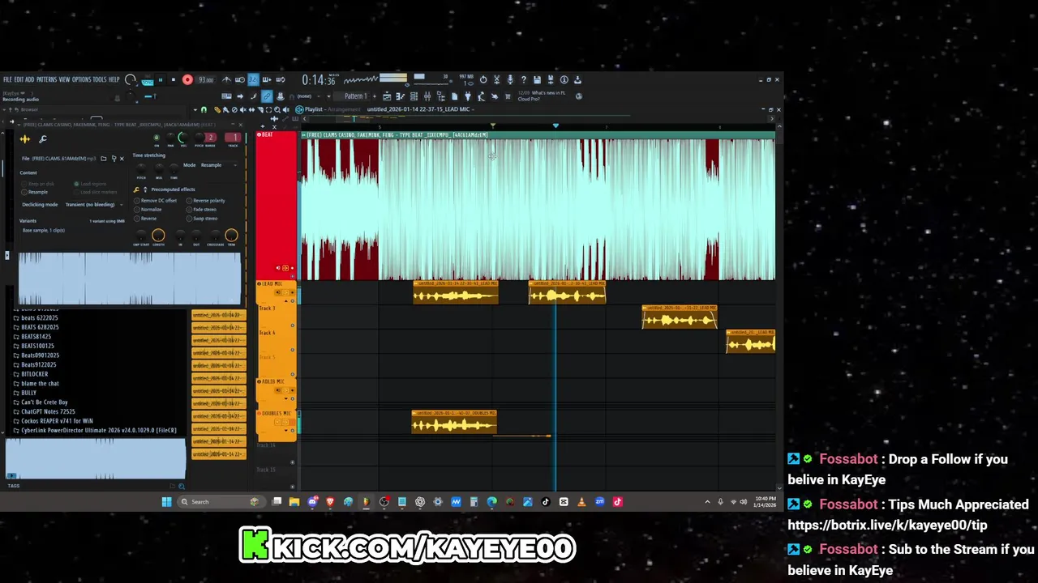Pause playback with the pause button

tap(161, 79)
